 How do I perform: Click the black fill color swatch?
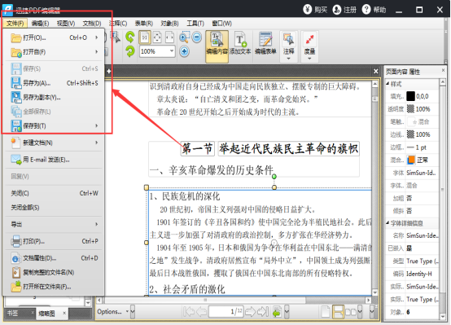[410, 96]
